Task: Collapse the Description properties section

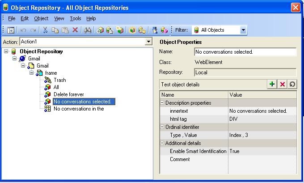Action: (x=162, y=103)
